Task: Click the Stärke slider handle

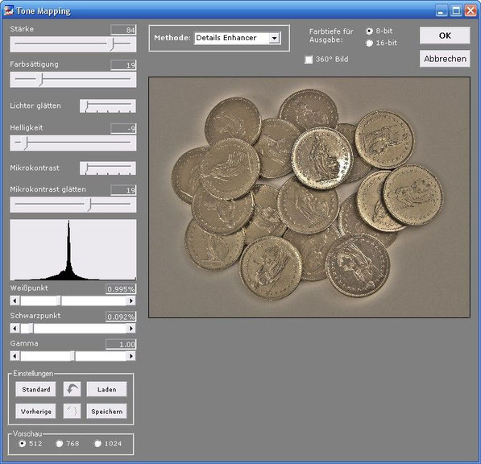Action: 112,43
